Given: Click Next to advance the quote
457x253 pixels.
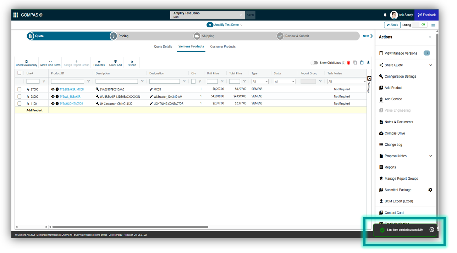Looking at the screenshot, I should click(368, 36).
